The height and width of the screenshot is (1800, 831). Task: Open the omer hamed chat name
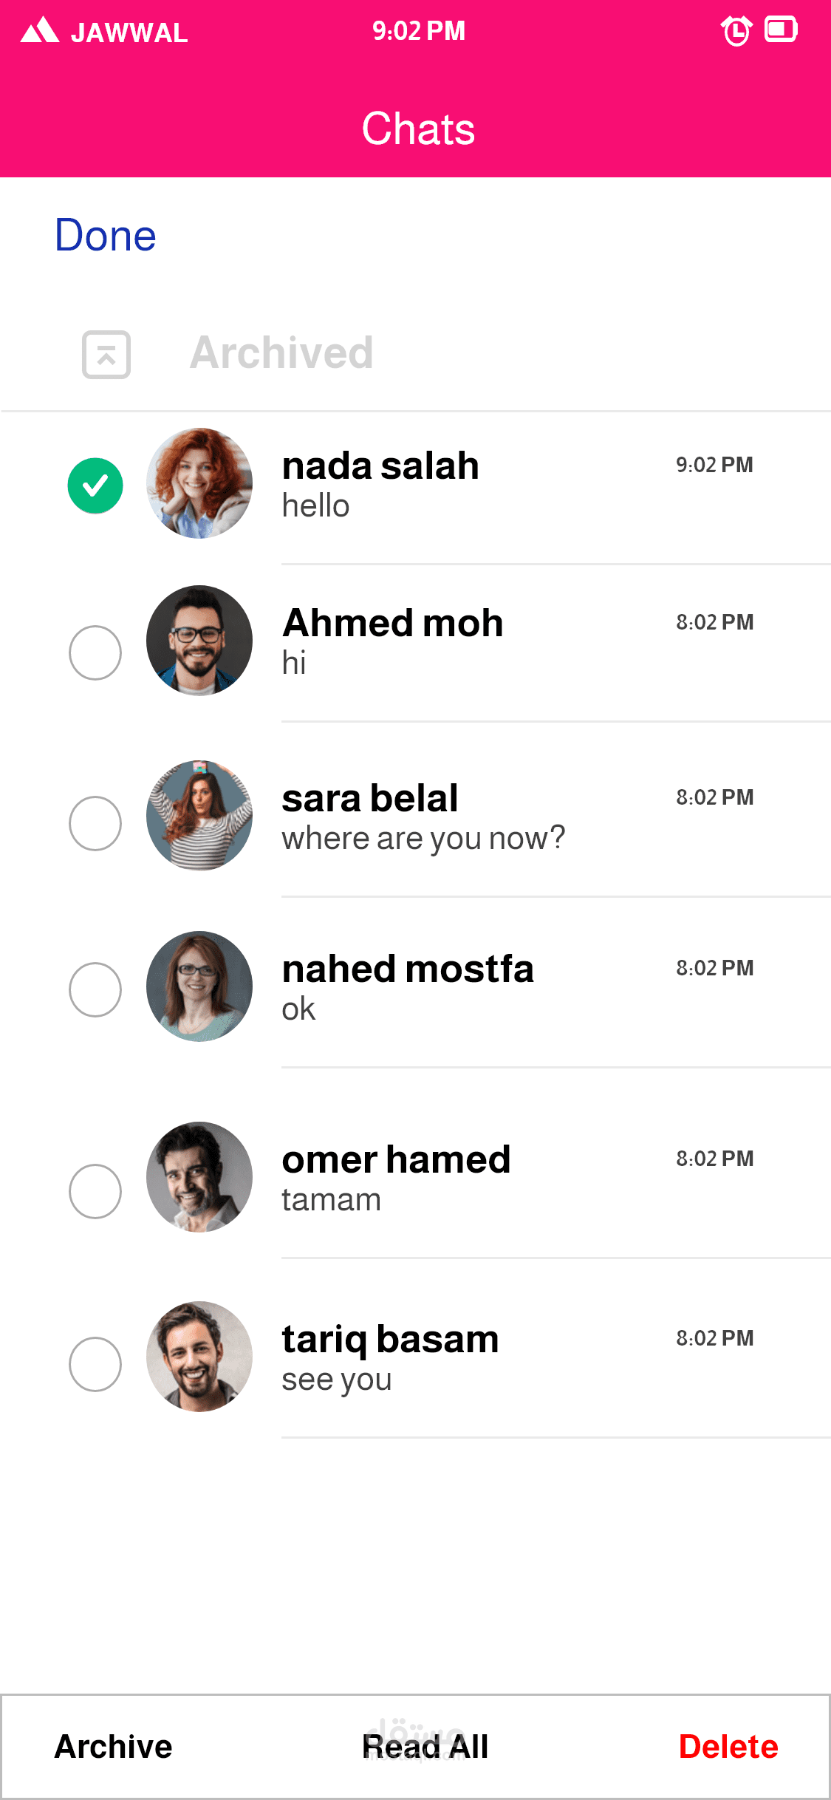pyautogui.click(x=396, y=1159)
